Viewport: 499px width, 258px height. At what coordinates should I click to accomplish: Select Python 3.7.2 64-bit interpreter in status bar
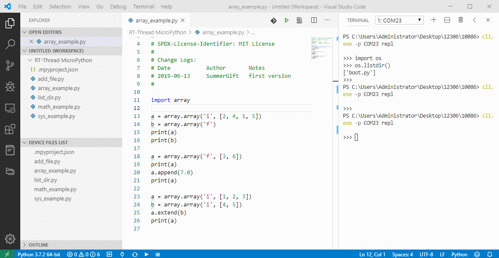39,254
